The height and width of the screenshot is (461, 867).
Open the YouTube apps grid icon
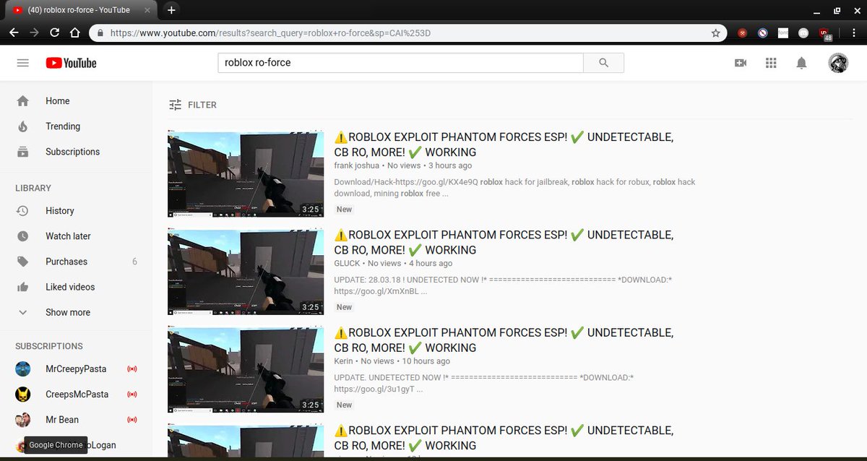coord(771,63)
